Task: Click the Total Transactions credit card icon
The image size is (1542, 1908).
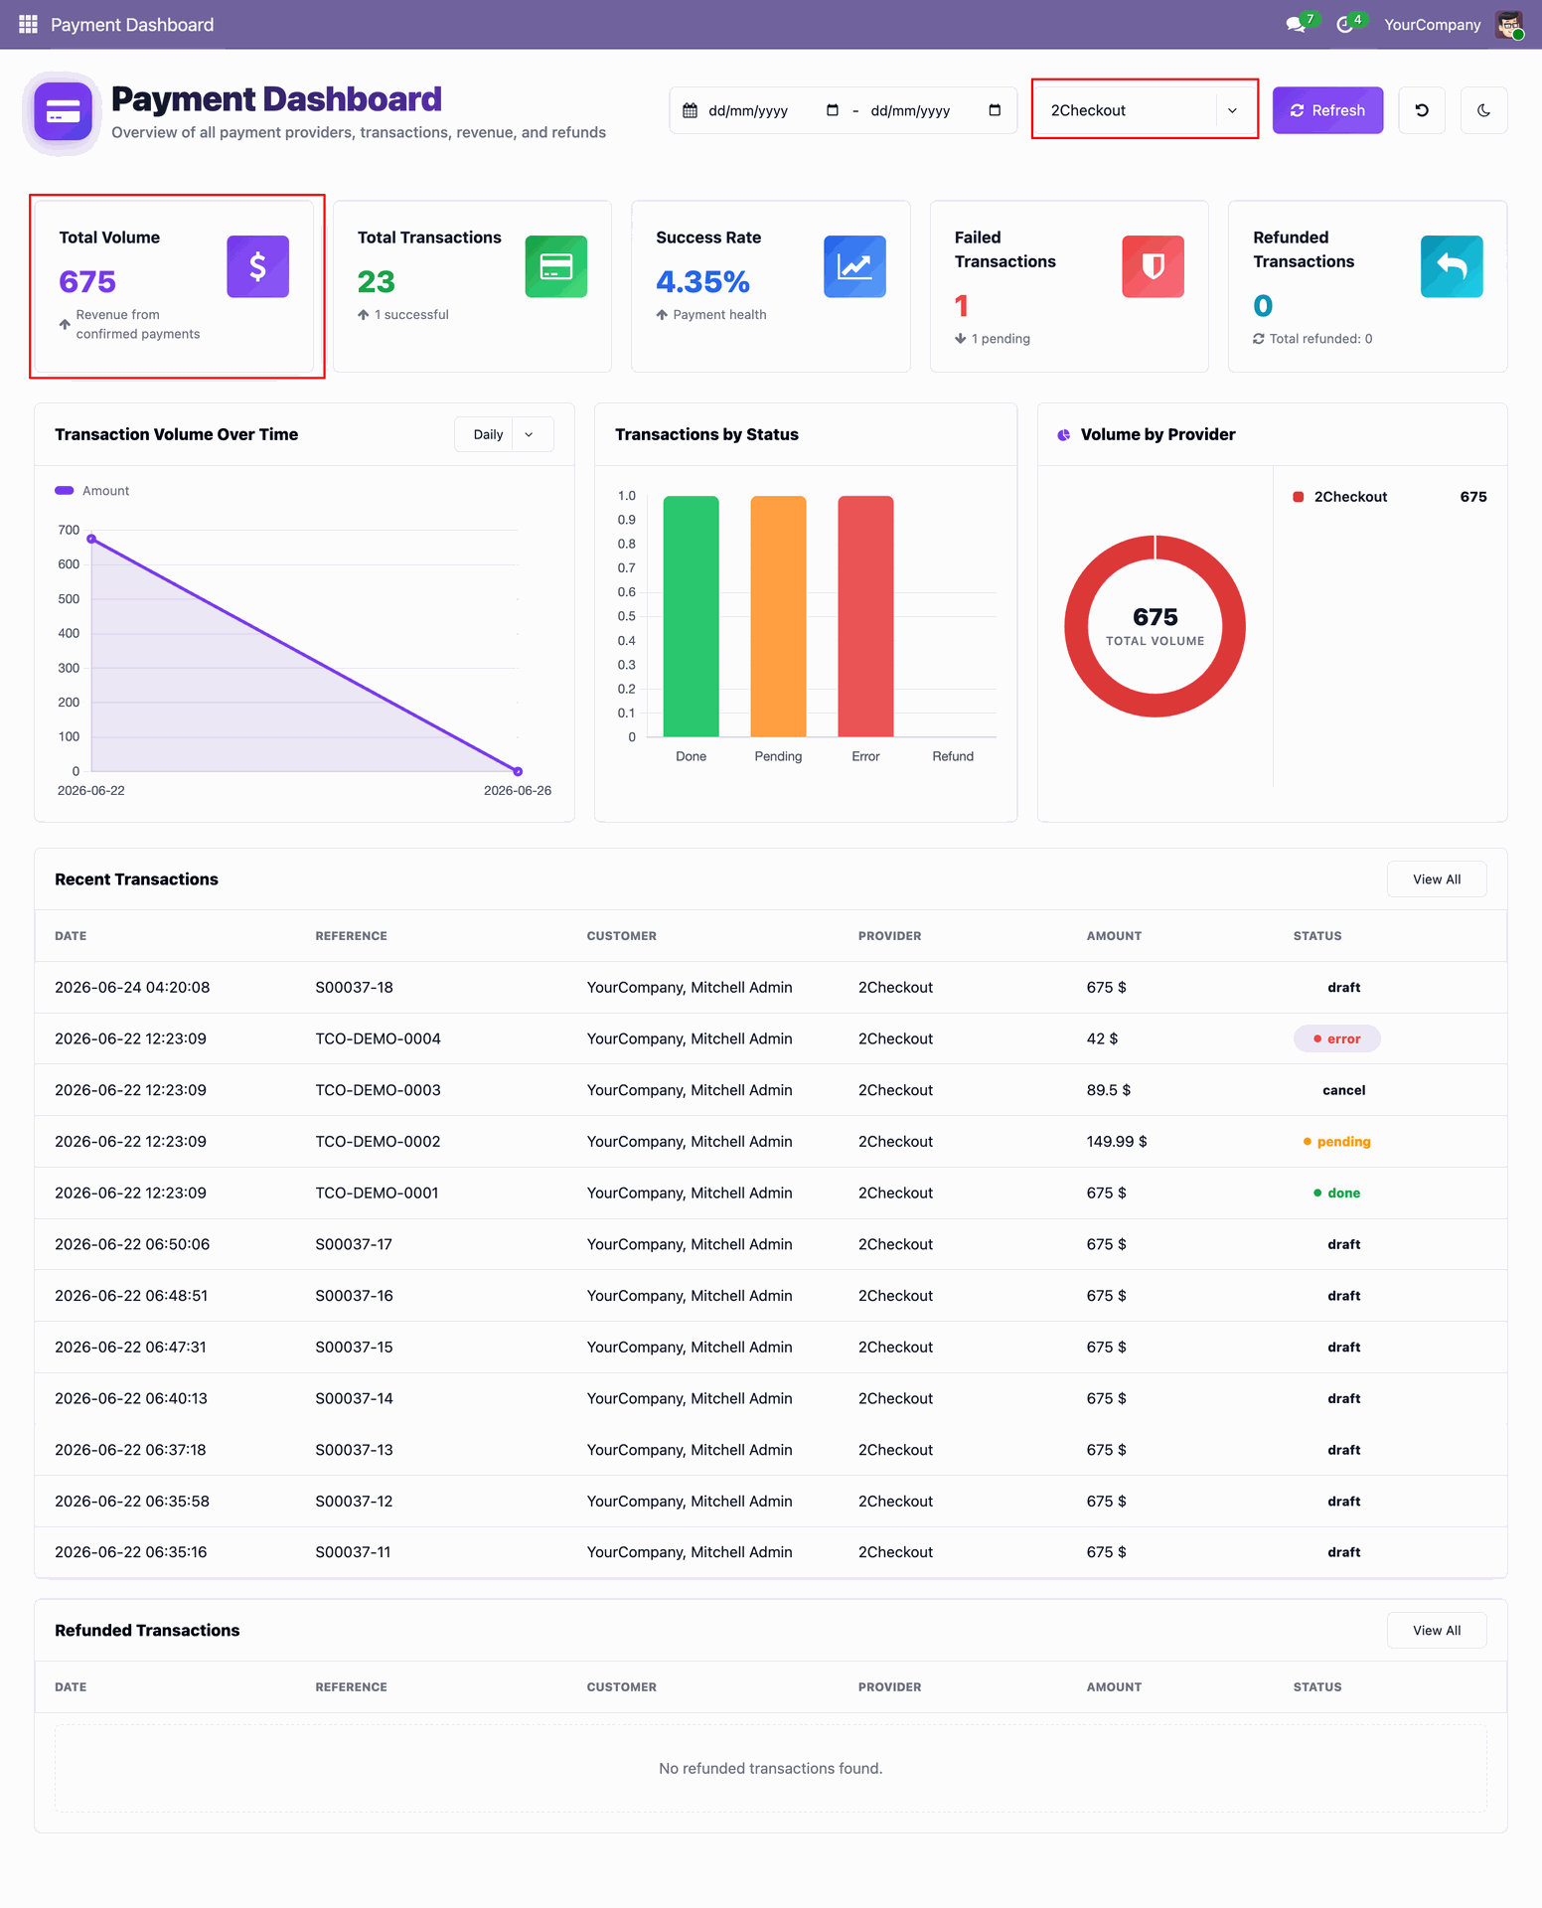Action: (555, 266)
